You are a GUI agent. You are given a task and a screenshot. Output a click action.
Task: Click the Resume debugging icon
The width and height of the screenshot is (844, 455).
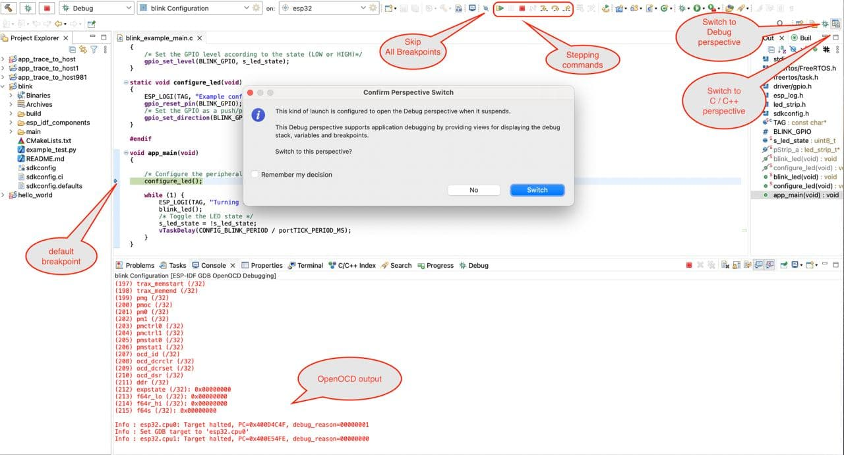(499, 8)
